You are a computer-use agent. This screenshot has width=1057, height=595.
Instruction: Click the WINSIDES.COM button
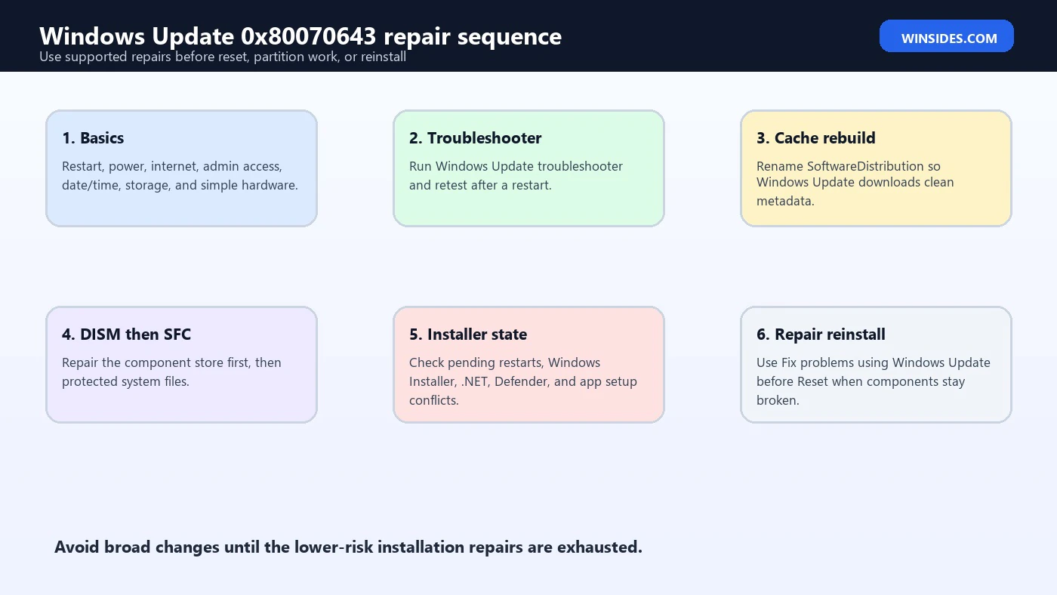click(947, 36)
